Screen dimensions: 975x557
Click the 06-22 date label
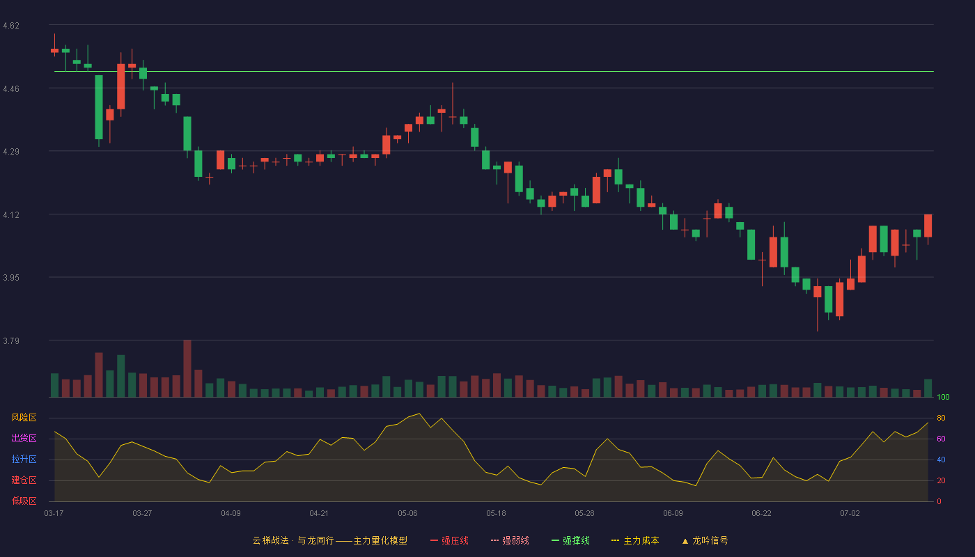(x=761, y=513)
